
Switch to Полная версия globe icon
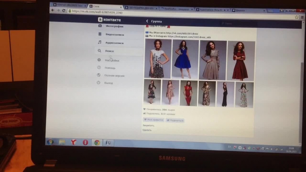click(x=99, y=75)
